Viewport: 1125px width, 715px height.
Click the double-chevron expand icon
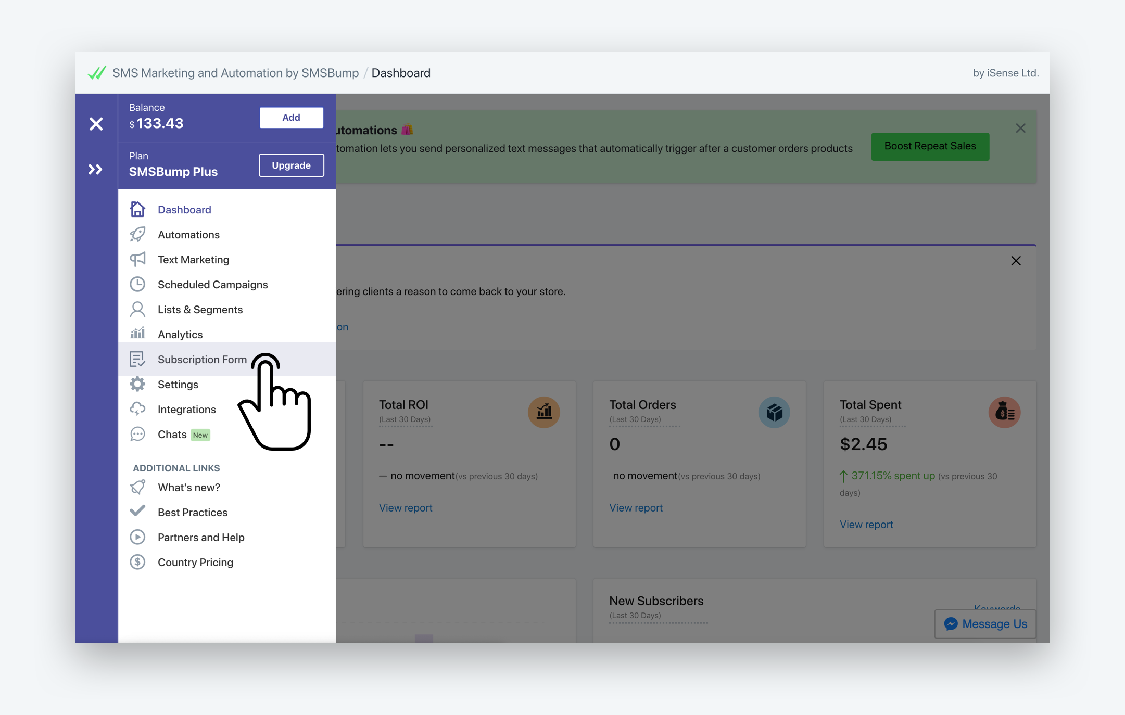tap(95, 170)
